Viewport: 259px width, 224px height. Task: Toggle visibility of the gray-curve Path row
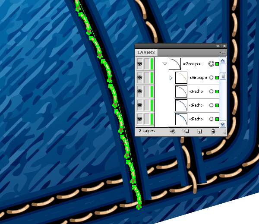[x=140, y=91]
